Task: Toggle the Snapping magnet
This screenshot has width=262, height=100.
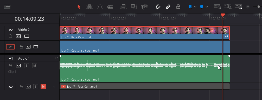Action: (158, 7)
